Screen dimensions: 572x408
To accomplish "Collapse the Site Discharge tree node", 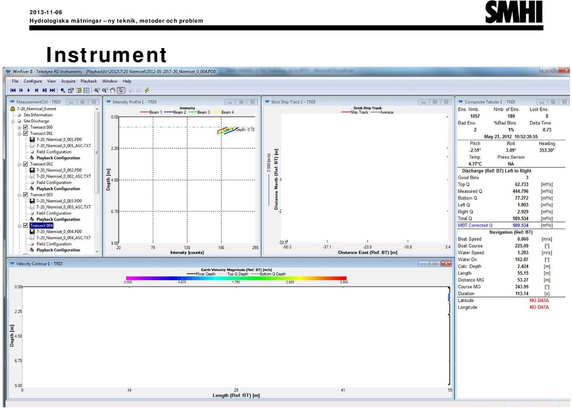I will click(x=13, y=121).
